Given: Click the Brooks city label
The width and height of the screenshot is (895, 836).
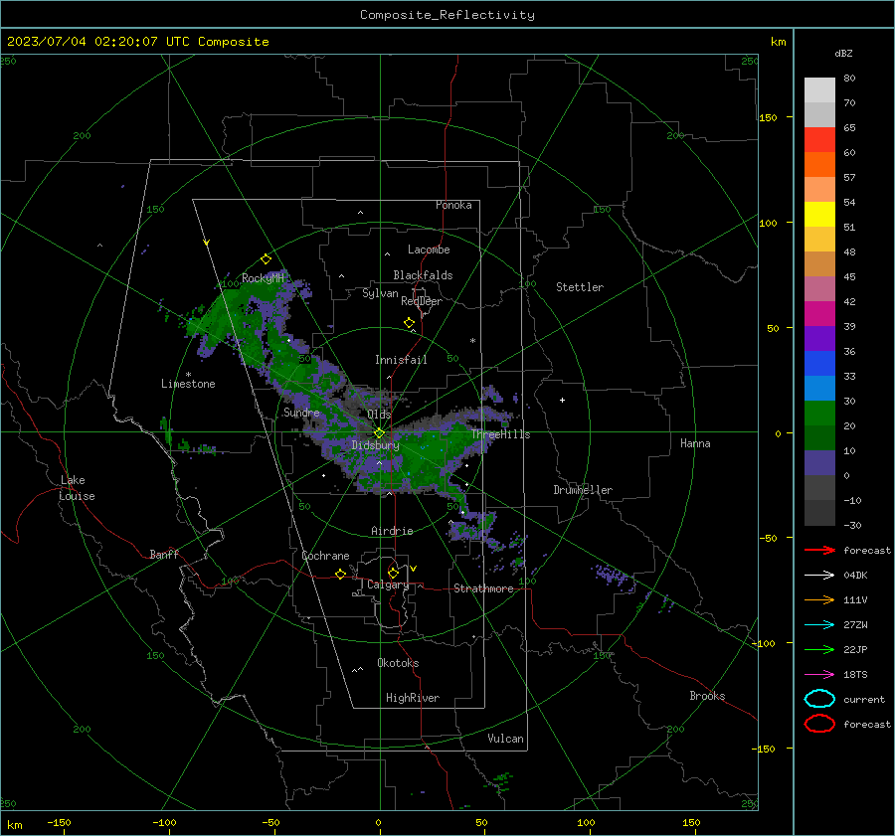Looking at the screenshot, I should click(707, 696).
